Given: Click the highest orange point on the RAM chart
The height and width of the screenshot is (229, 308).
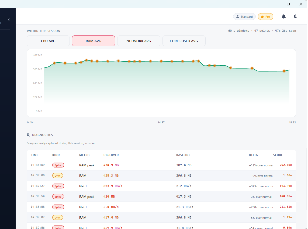Looking at the screenshot, I should coord(86,60).
